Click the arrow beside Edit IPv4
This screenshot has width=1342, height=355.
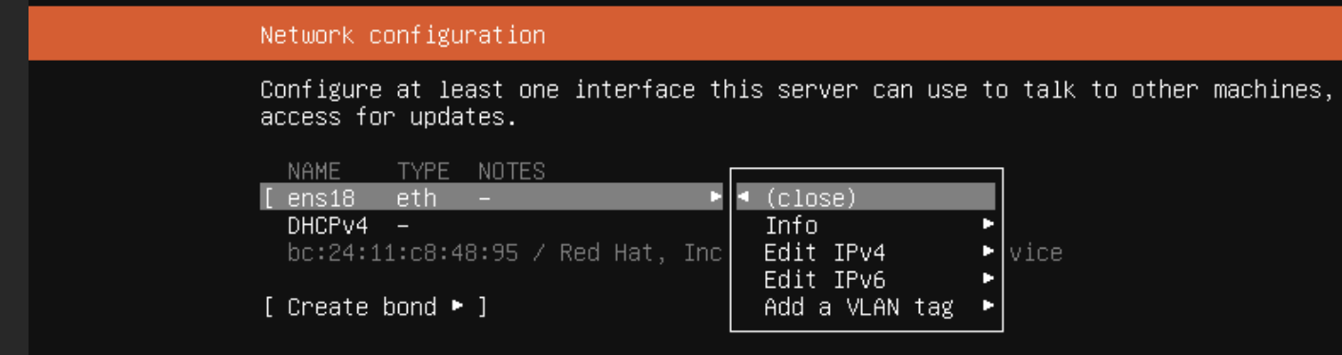click(x=988, y=252)
